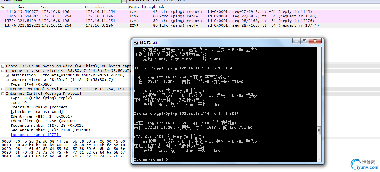Select the Type: 0 Echo reply field

point(41,98)
